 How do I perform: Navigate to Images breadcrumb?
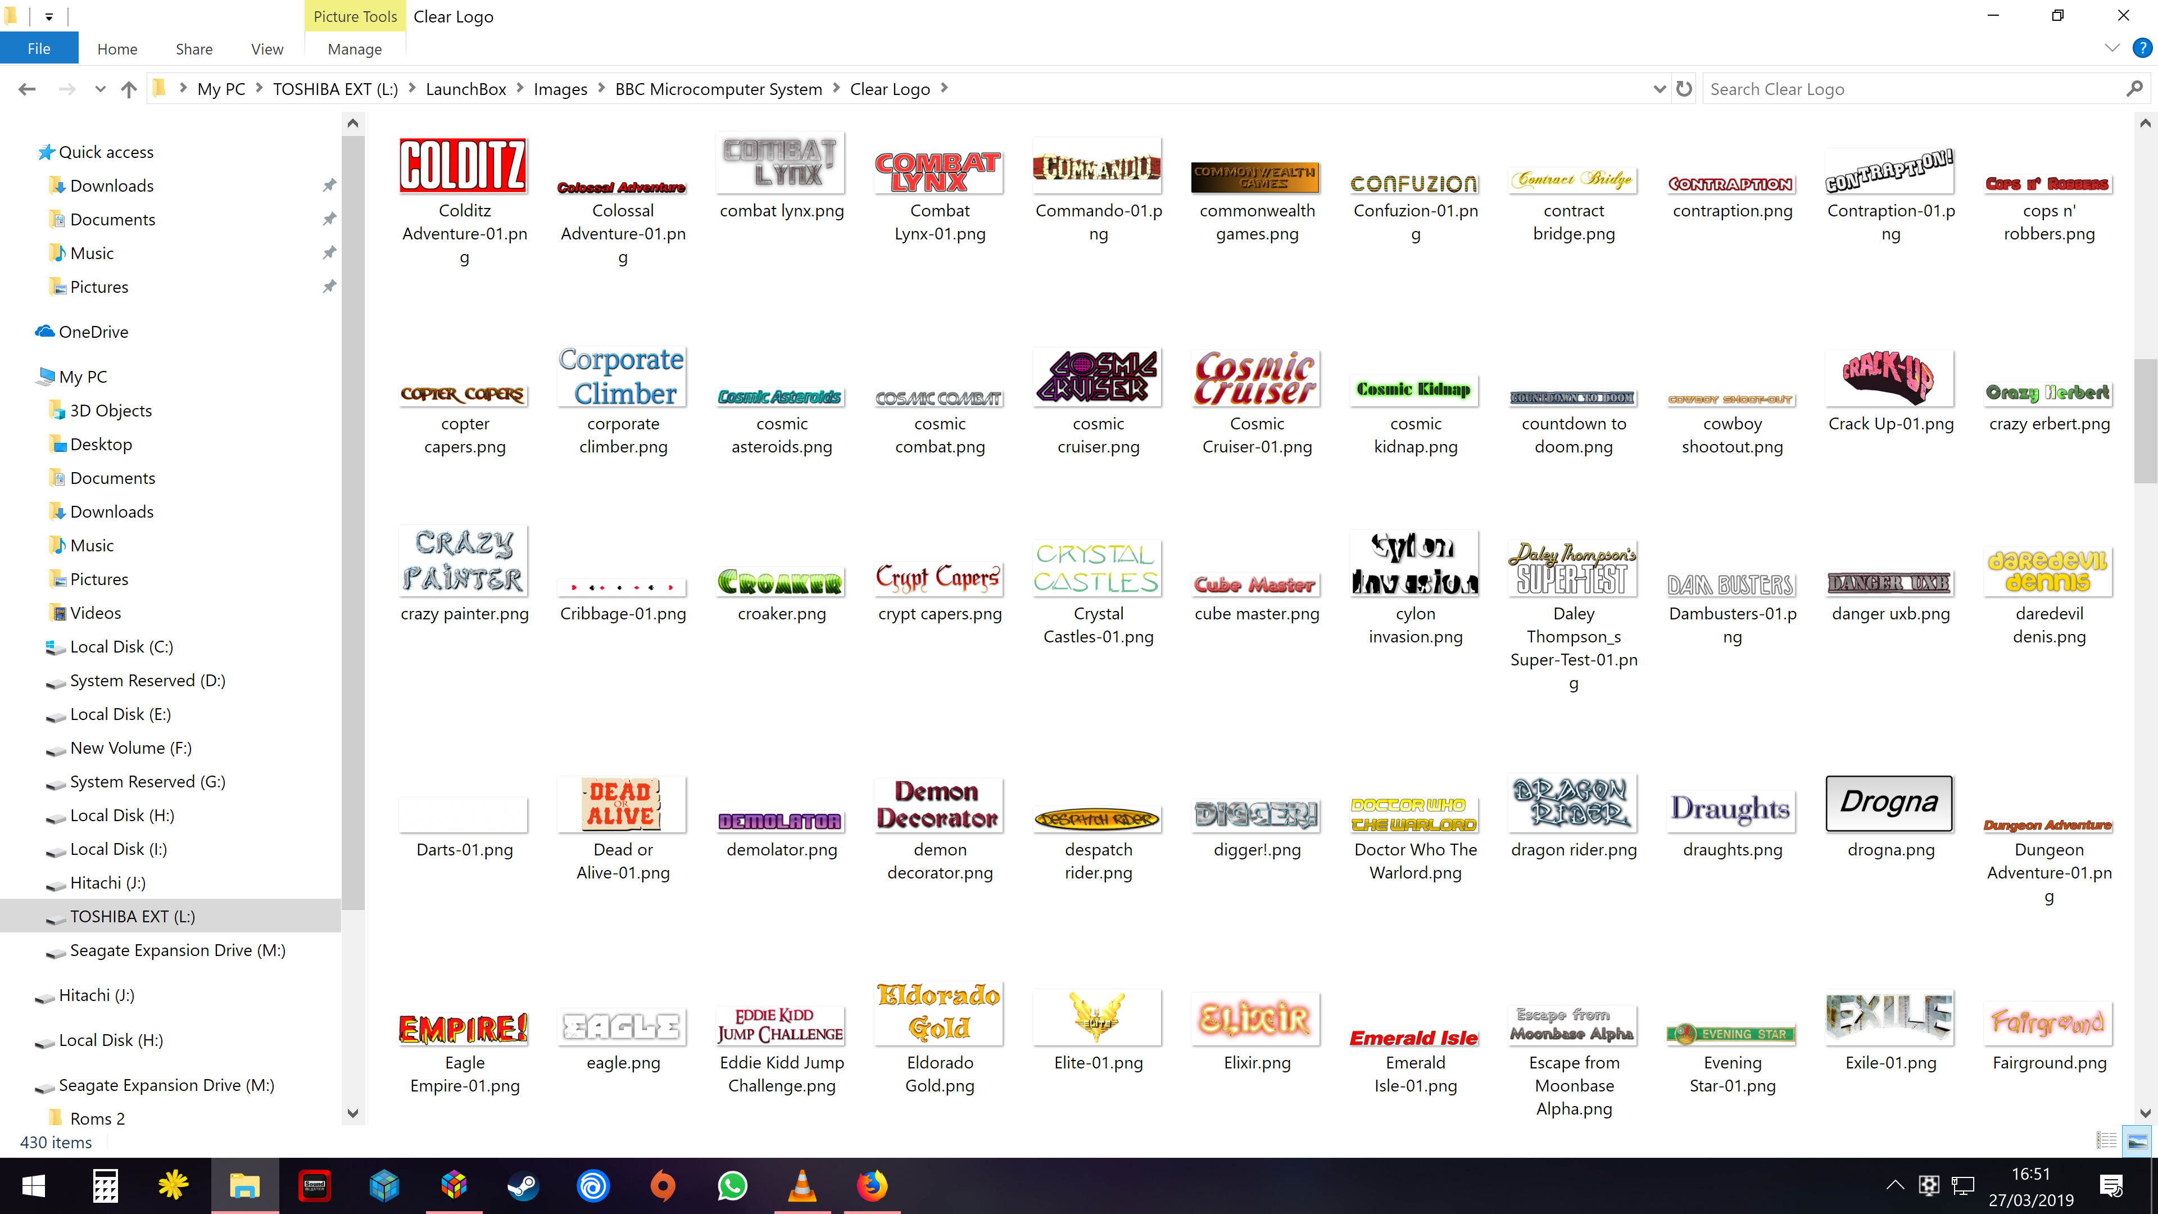[560, 89]
